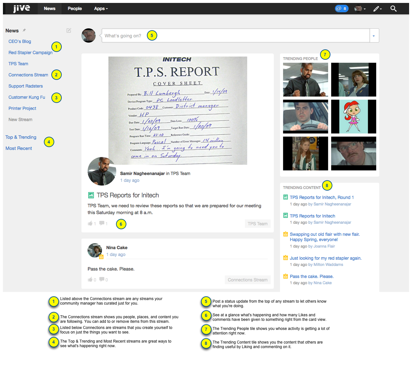Click the What's going on status field
Viewport: 412px width, 365px height.
point(236,35)
